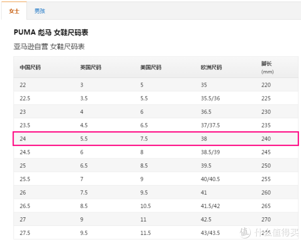
Task: Click European size cell 36.5
Action: click(x=206, y=112)
